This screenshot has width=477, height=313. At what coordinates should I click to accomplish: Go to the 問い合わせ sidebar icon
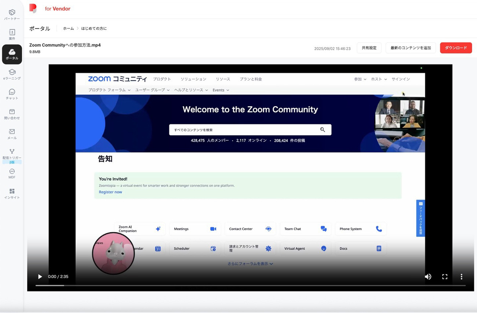pyautogui.click(x=12, y=114)
